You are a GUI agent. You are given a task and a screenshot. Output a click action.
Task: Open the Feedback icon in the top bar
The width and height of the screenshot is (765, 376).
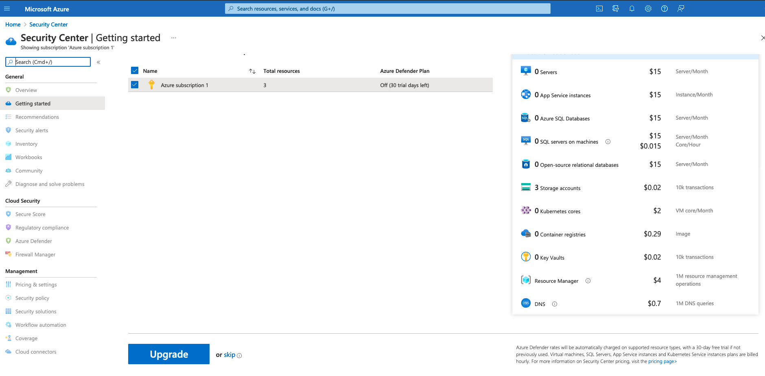(x=681, y=9)
